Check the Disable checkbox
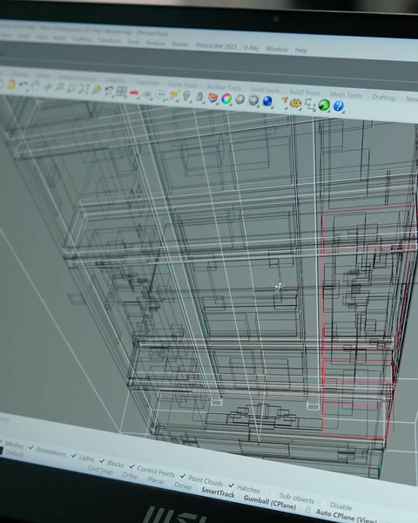Image resolution: width=418 pixels, height=523 pixels. [x=324, y=503]
